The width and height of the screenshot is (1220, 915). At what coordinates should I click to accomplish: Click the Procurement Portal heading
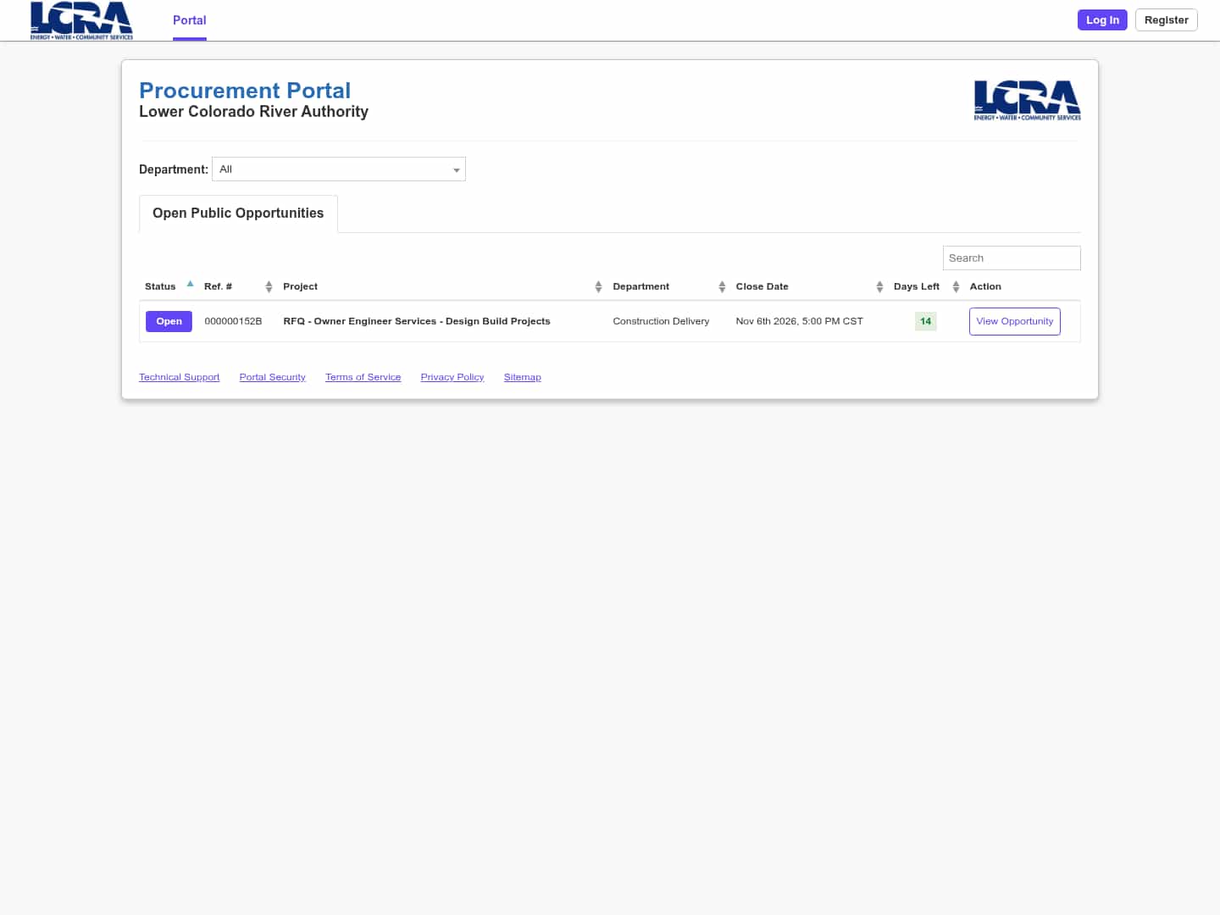click(x=245, y=91)
